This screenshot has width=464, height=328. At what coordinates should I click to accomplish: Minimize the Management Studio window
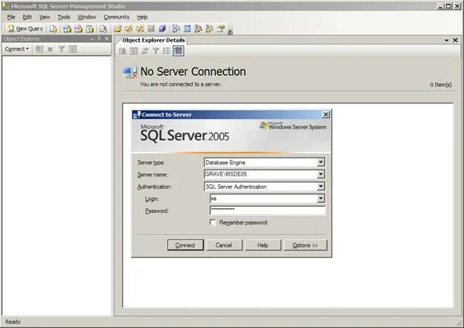tap(441, 6)
